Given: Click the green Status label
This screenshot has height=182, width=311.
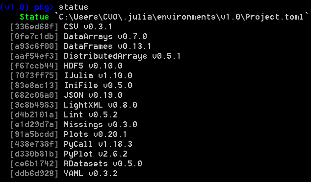Looking at the screenshot, I should 34,17.
